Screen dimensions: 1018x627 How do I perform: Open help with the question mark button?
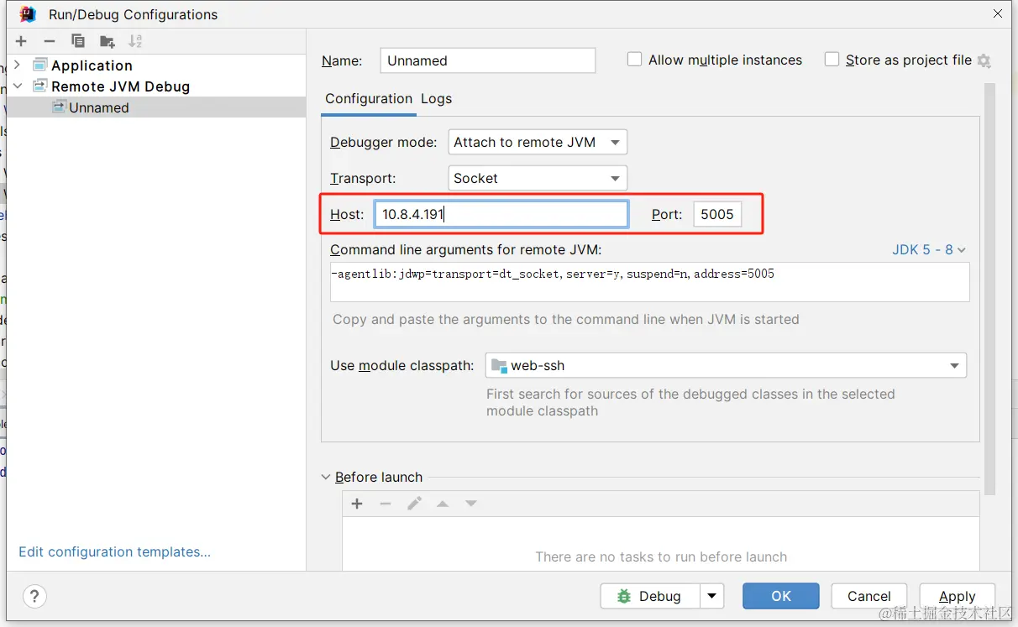click(x=34, y=597)
